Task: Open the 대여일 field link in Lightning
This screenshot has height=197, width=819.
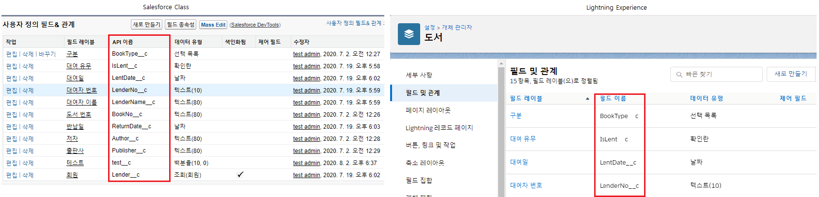Action: 519,162
